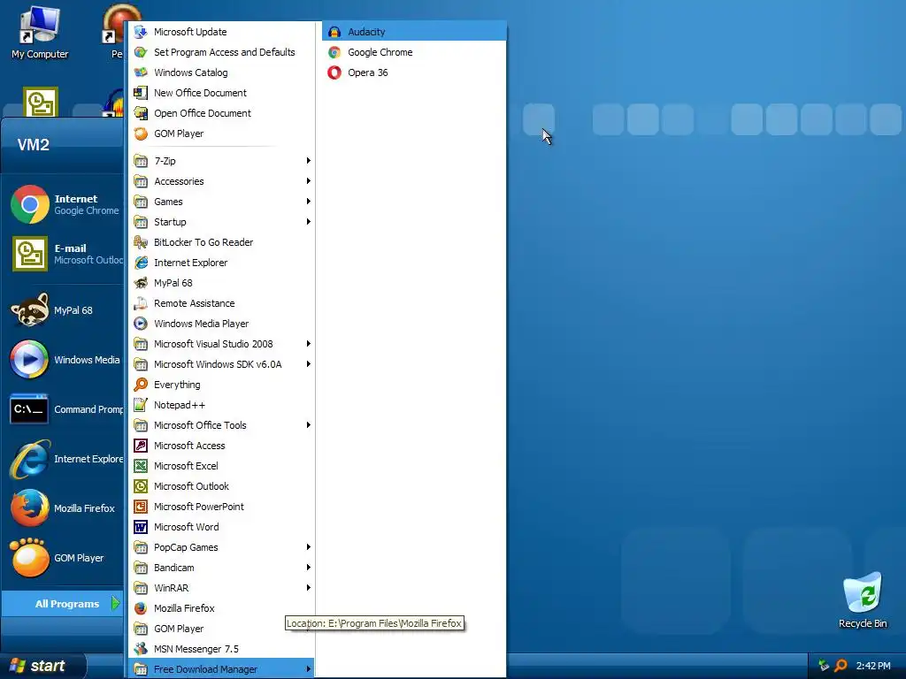Viewport: 906px width, 679px height.
Task: Click the All Programs button
Action: coord(63,603)
